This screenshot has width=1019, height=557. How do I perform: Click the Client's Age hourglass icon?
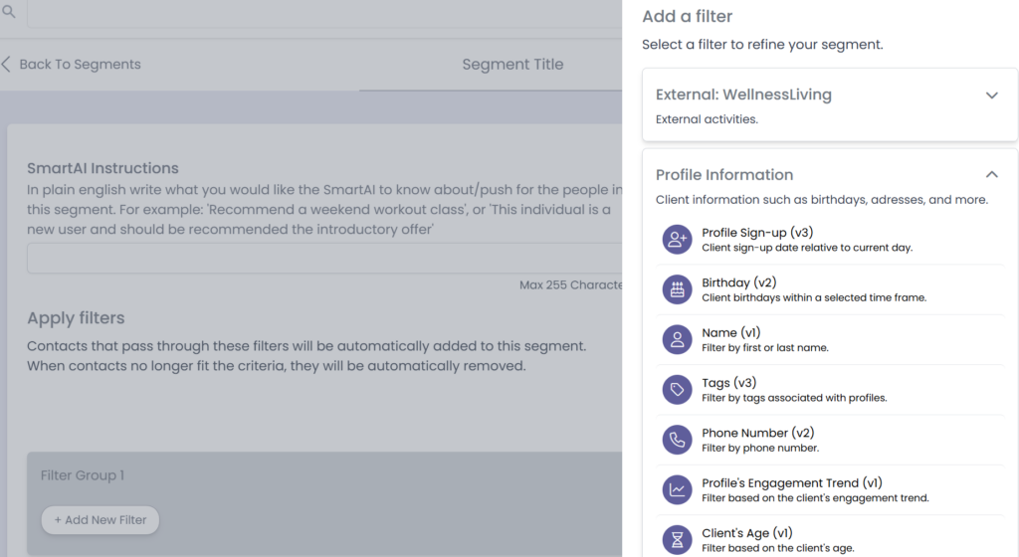click(x=678, y=539)
